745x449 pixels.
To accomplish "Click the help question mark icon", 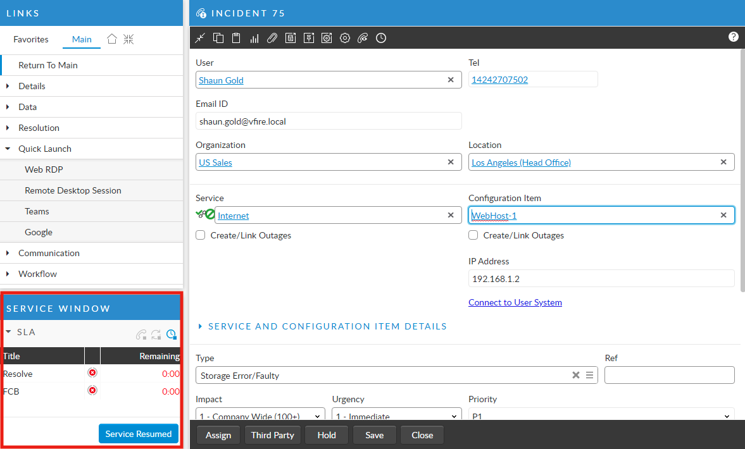I will [734, 37].
